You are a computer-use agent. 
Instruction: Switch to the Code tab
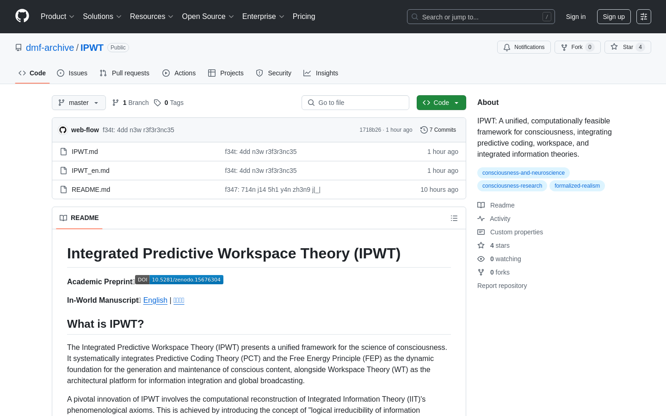(32, 73)
